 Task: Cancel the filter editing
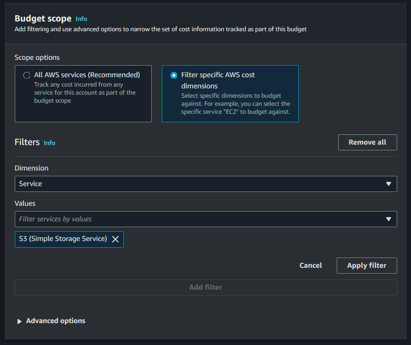coord(310,266)
